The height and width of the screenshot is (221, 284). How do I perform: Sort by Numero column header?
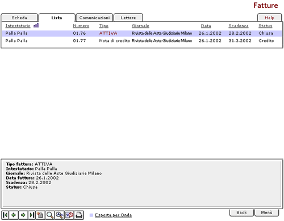(81, 26)
